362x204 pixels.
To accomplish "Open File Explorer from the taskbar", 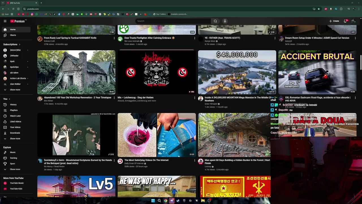I will [x=203, y=201].
